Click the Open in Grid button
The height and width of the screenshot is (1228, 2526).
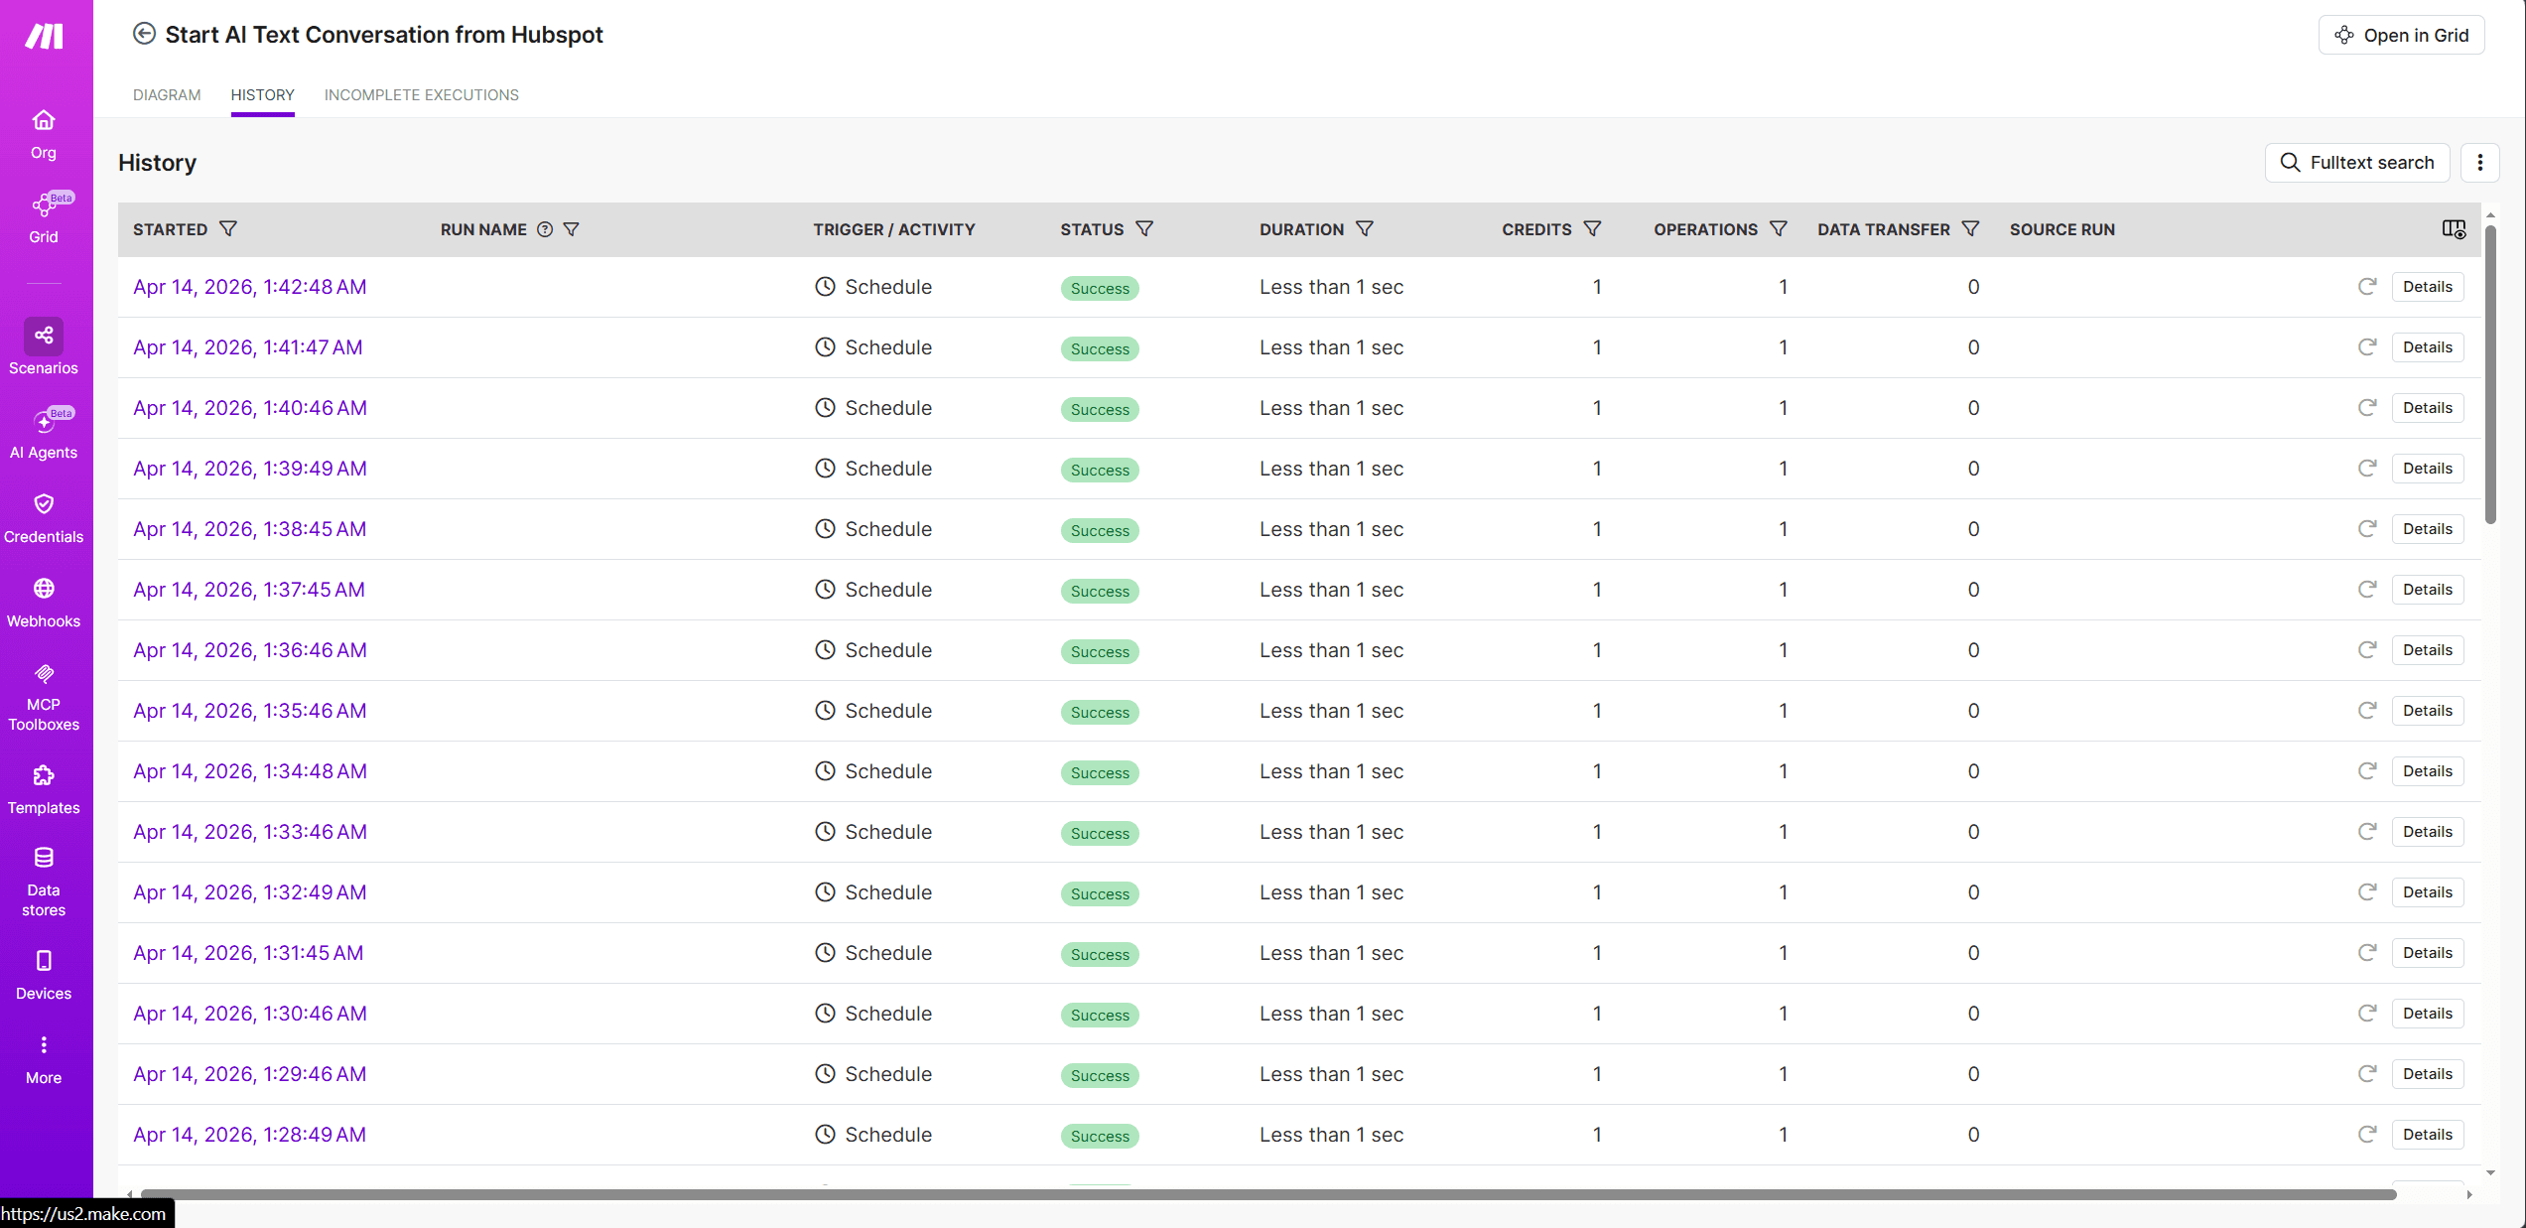2401,36
